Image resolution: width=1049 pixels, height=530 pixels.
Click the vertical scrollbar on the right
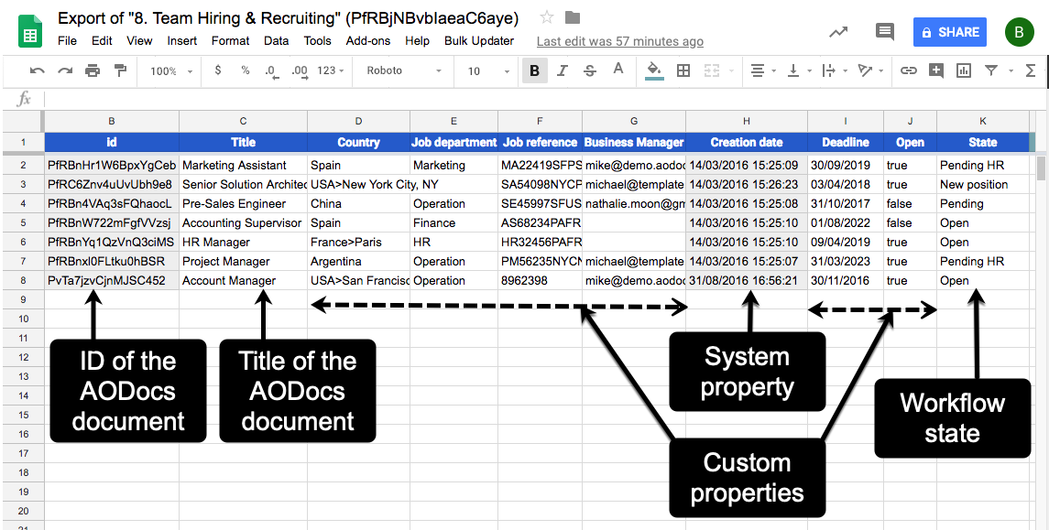[1042, 168]
